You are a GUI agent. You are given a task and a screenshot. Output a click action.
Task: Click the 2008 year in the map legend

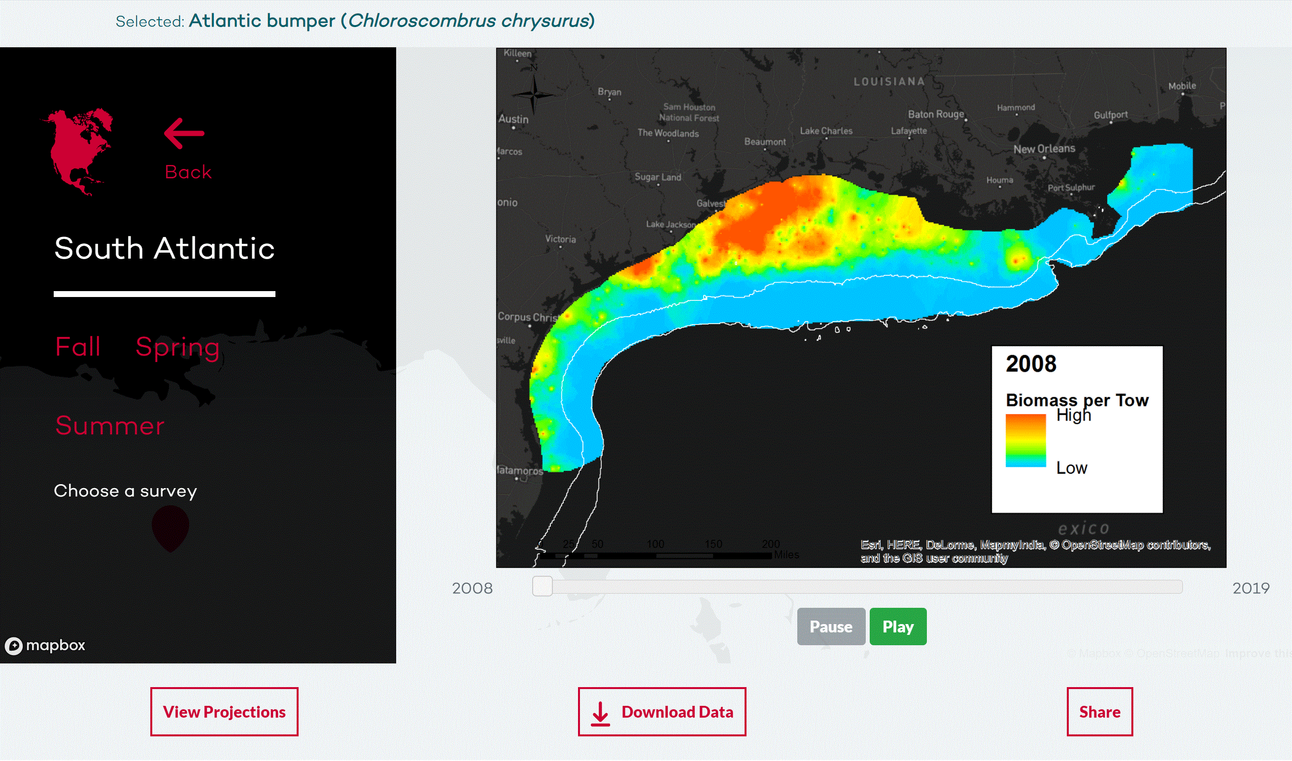tap(1031, 364)
